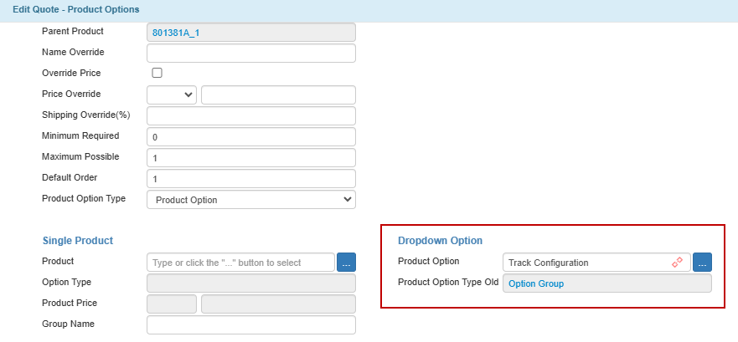Click the unlink icon in Product Option field
Image resolution: width=738 pixels, height=342 pixels.
pyautogui.click(x=677, y=263)
